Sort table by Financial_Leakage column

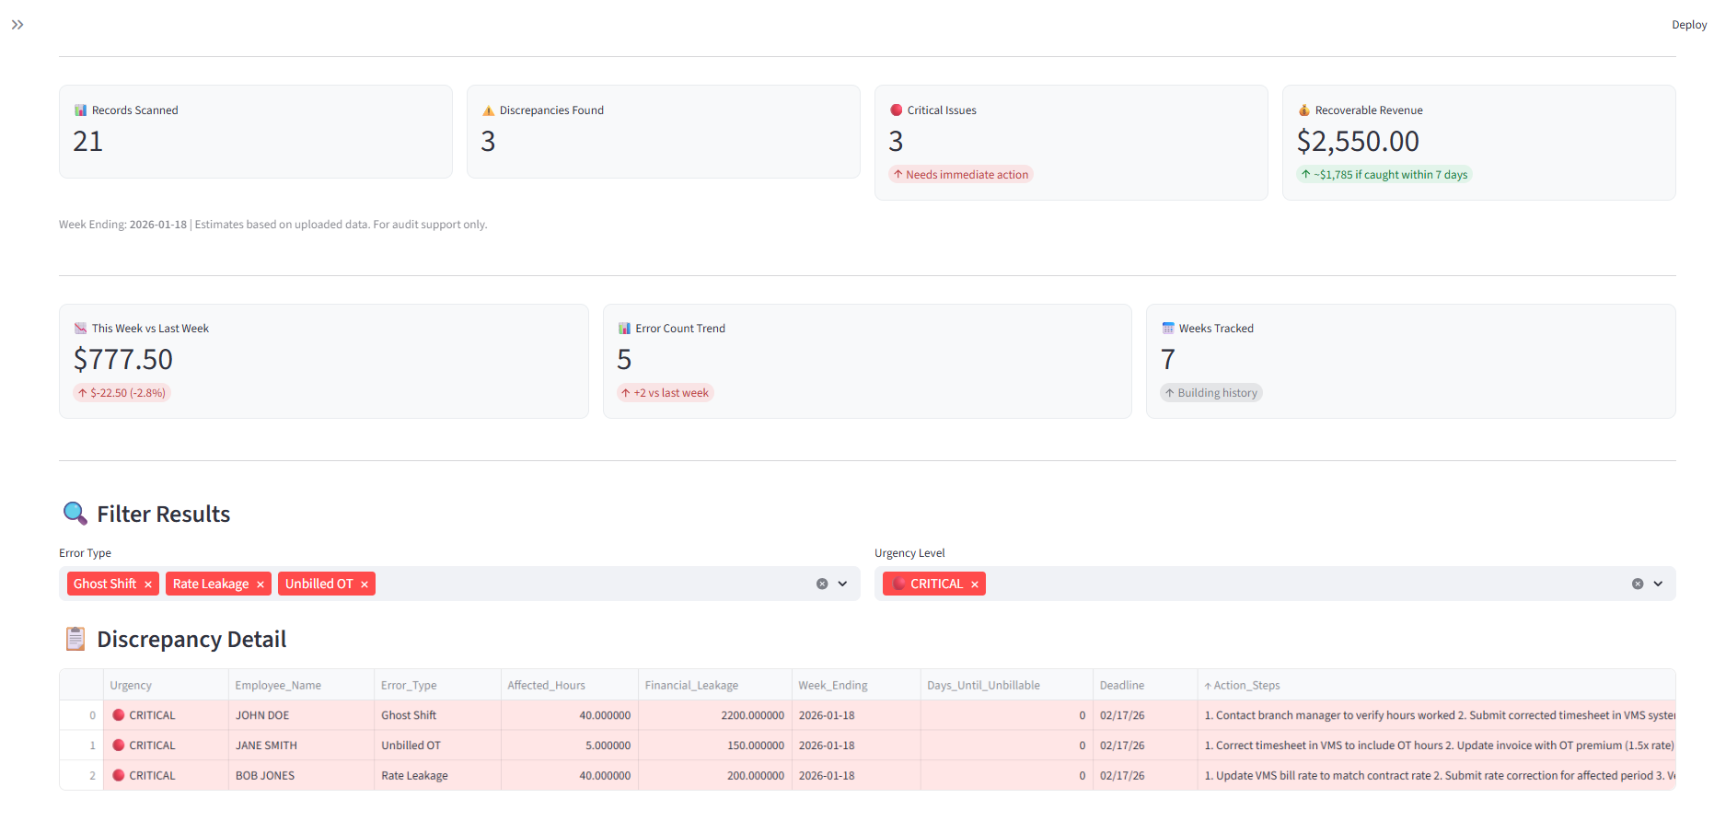click(x=691, y=685)
